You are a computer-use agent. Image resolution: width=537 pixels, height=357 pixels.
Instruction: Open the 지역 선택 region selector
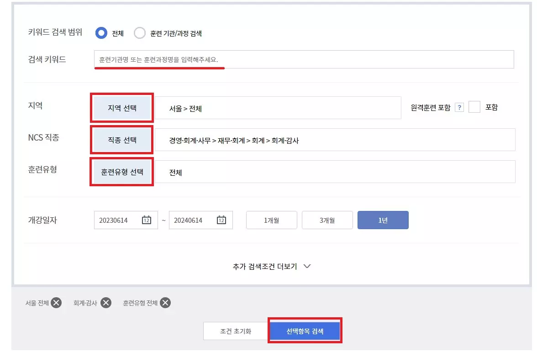click(121, 107)
